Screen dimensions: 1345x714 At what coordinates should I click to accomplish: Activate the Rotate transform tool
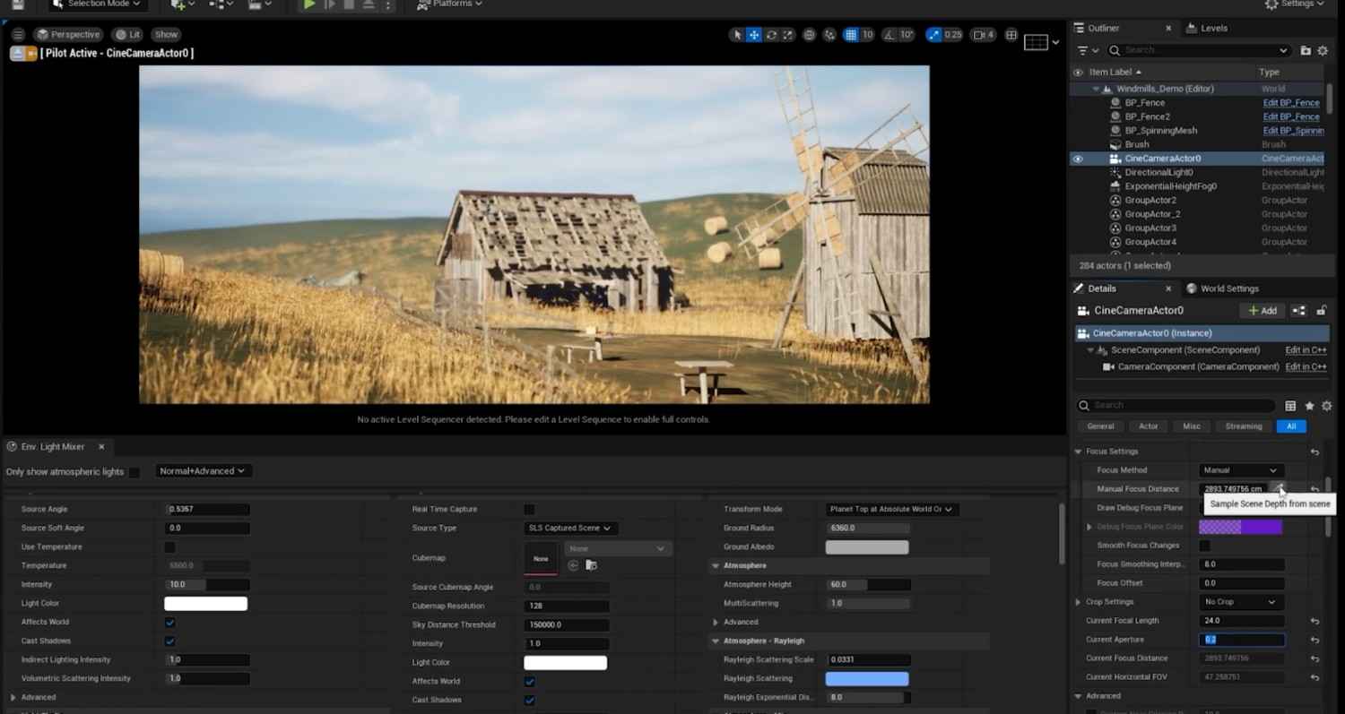[x=771, y=35]
